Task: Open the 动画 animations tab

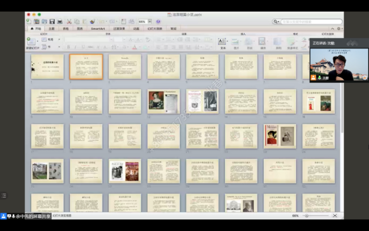Action: (136, 29)
